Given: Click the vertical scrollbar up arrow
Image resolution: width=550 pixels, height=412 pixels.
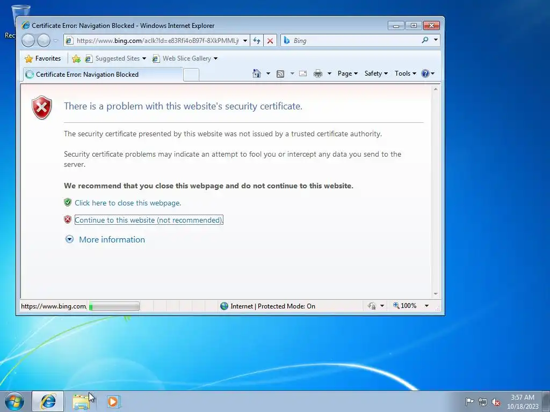Looking at the screenshot, I should 436,90.
